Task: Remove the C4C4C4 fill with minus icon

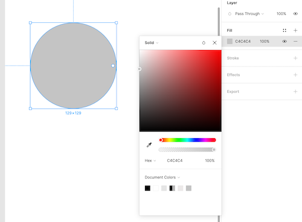Action: tap(295, 41)
